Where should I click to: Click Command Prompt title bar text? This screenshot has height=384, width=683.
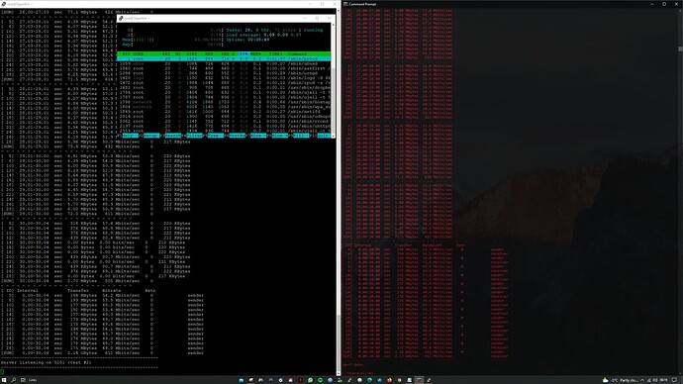(x=362, y=4)
